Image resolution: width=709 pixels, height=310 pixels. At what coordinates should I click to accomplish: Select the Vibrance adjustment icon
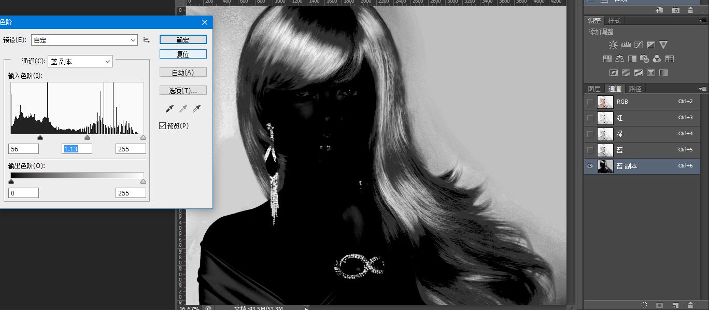point(663,45)
